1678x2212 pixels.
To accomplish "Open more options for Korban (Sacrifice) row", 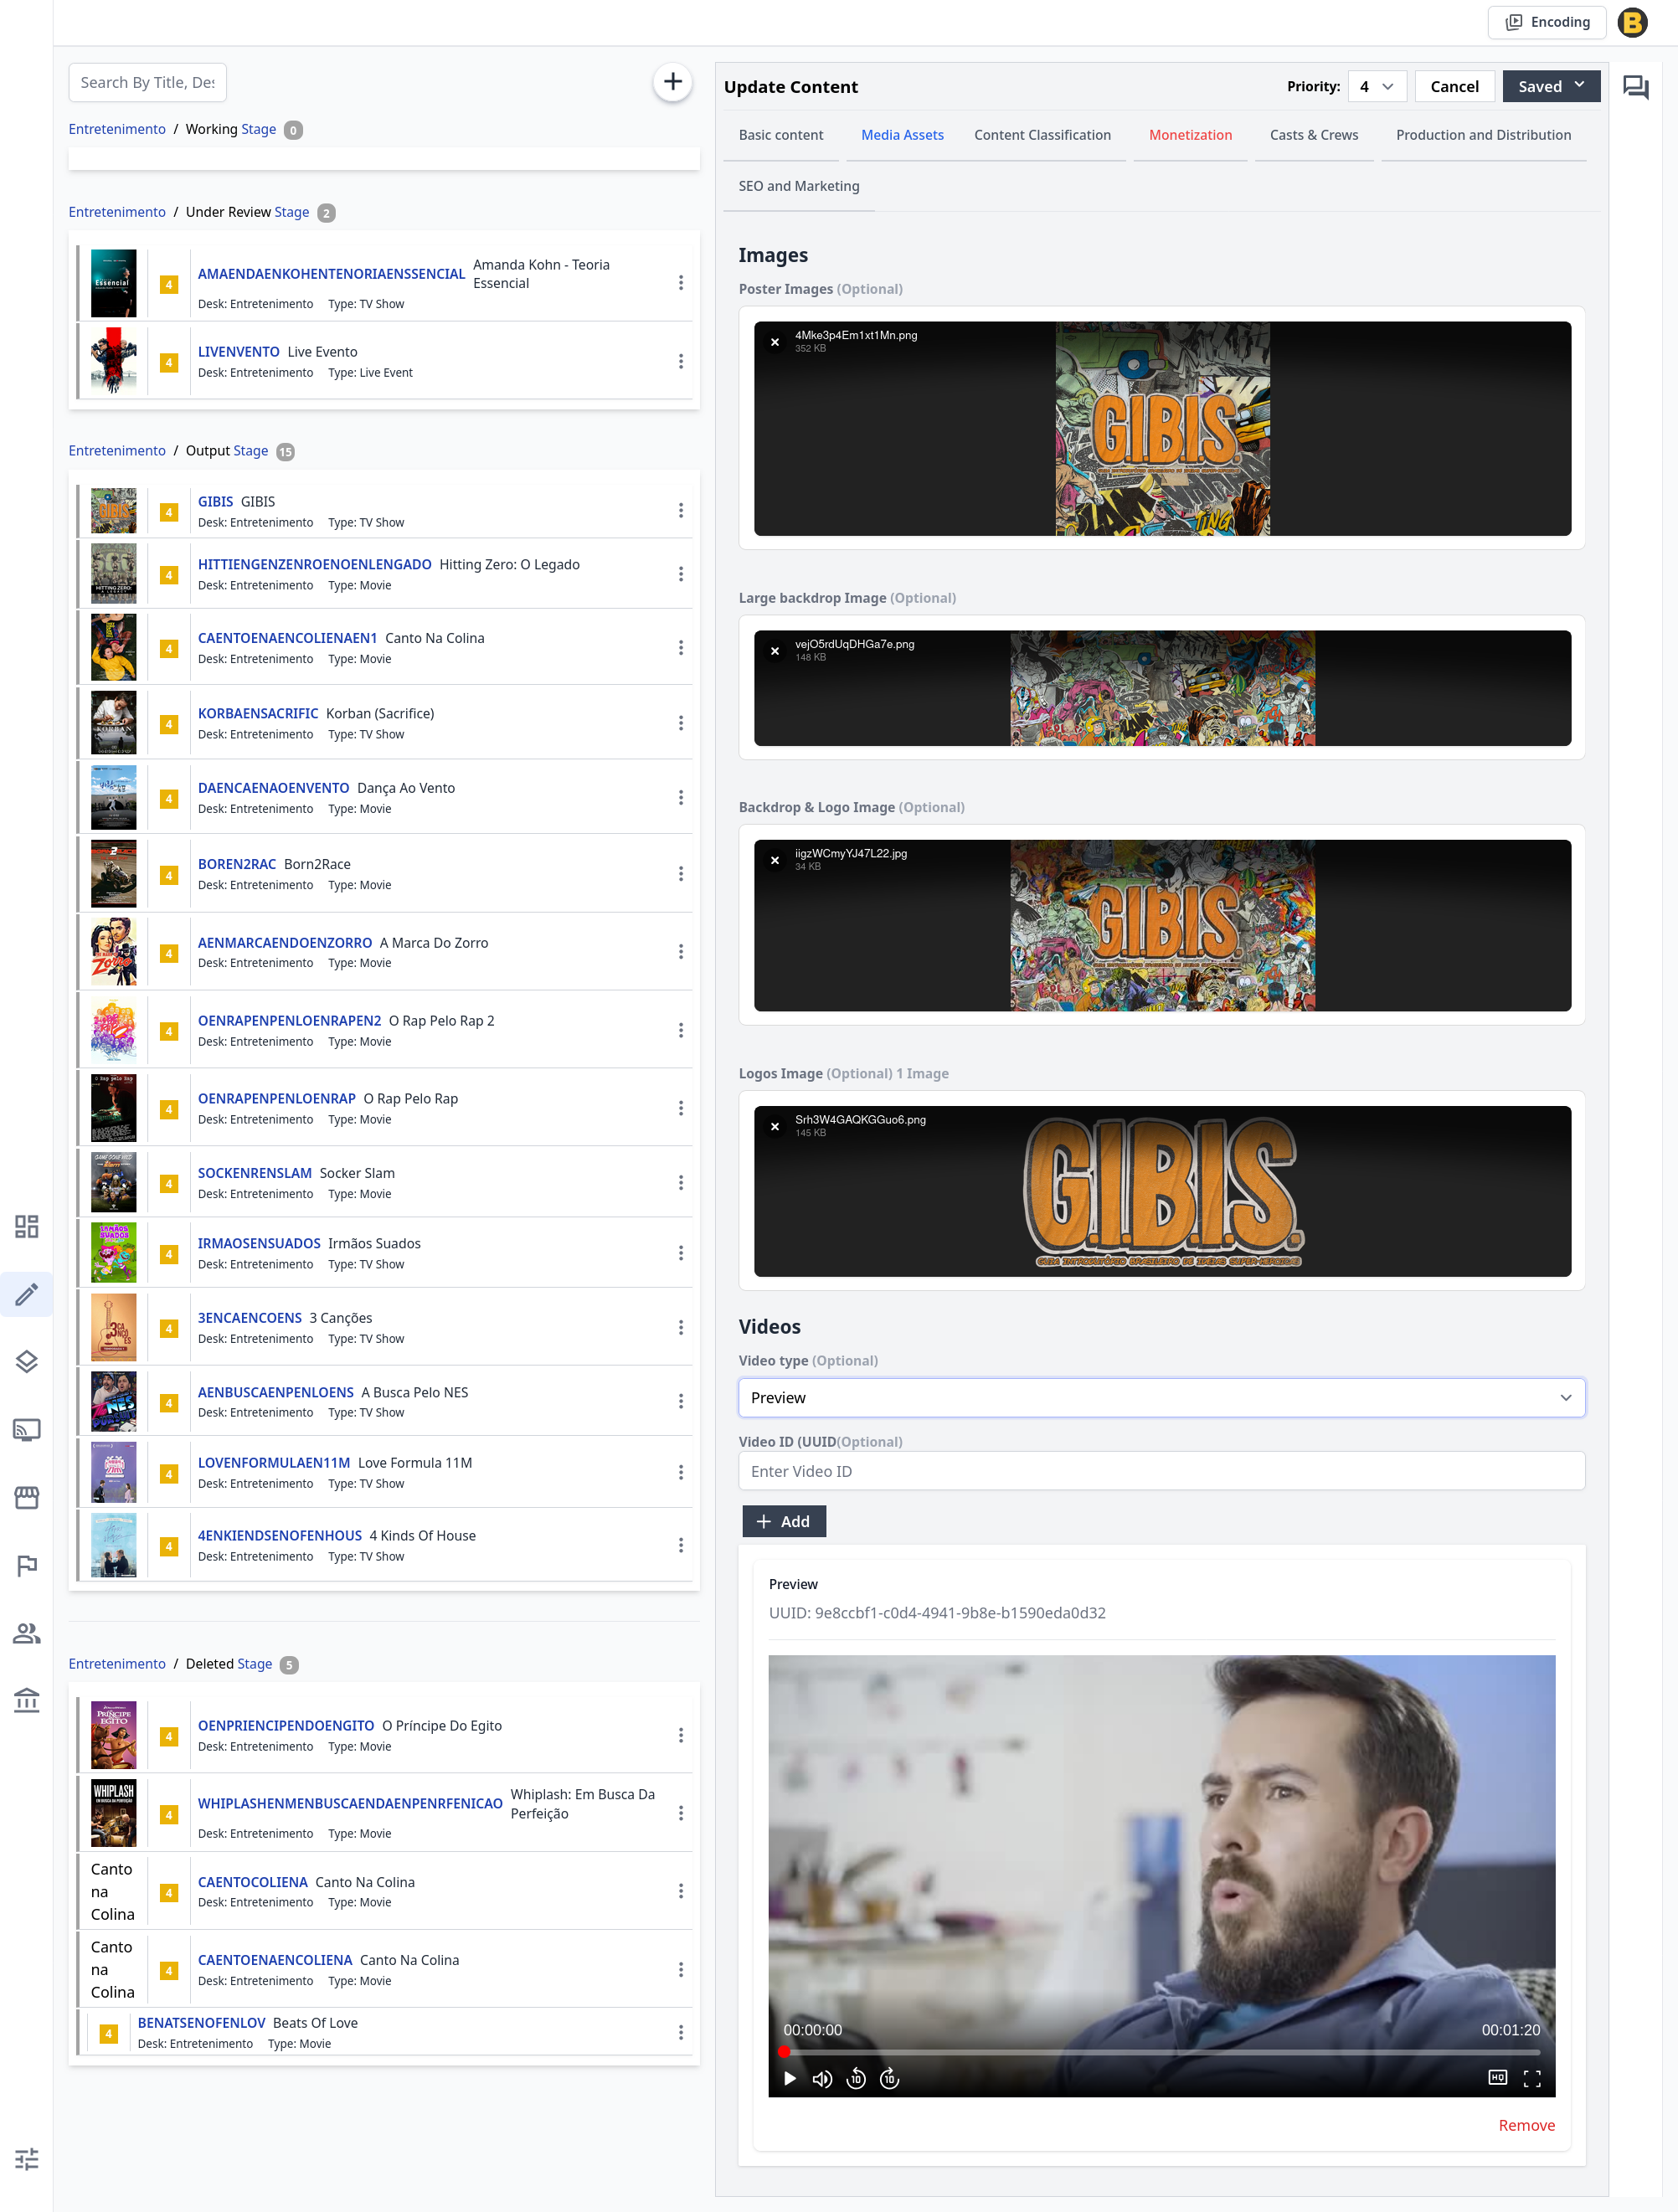I will (681, 723).
